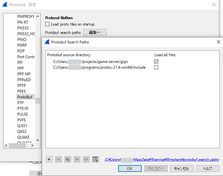Select PN-RT in the protocol list
Viewport: 223px width, 176px height.
click(x=23, y=22)
